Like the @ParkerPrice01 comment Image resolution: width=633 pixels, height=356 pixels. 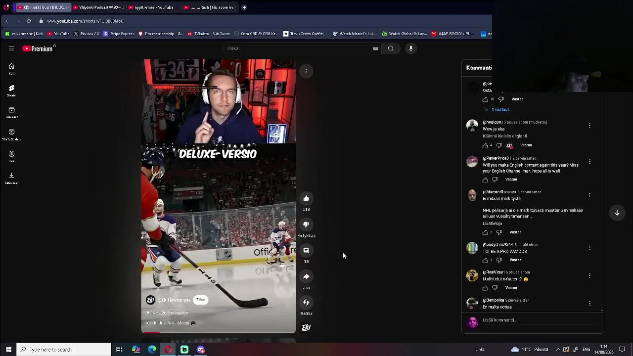[x=485, y=180]
